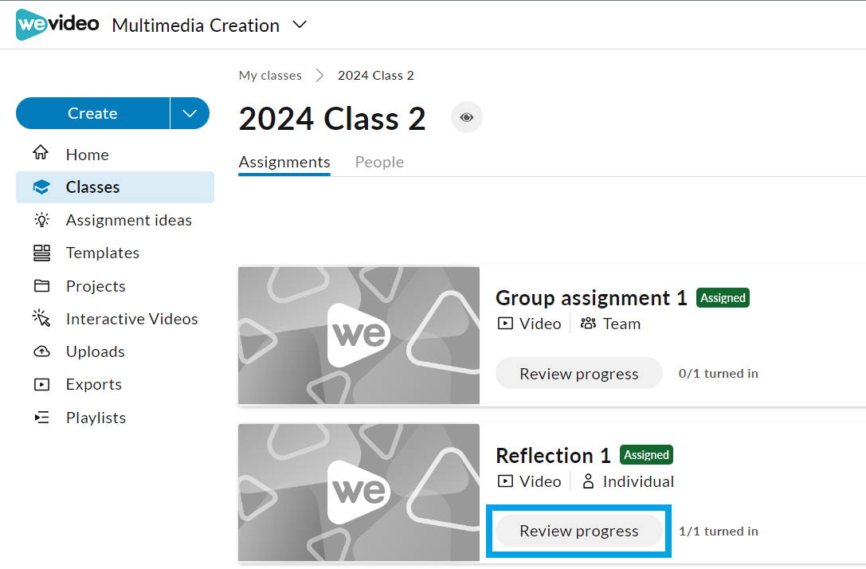Open the Group assignment 1 thumbnail
This screenshot has width=866, height=569.
(x=359, y=336)
